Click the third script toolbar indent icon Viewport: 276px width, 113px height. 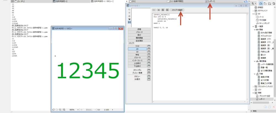163,10
